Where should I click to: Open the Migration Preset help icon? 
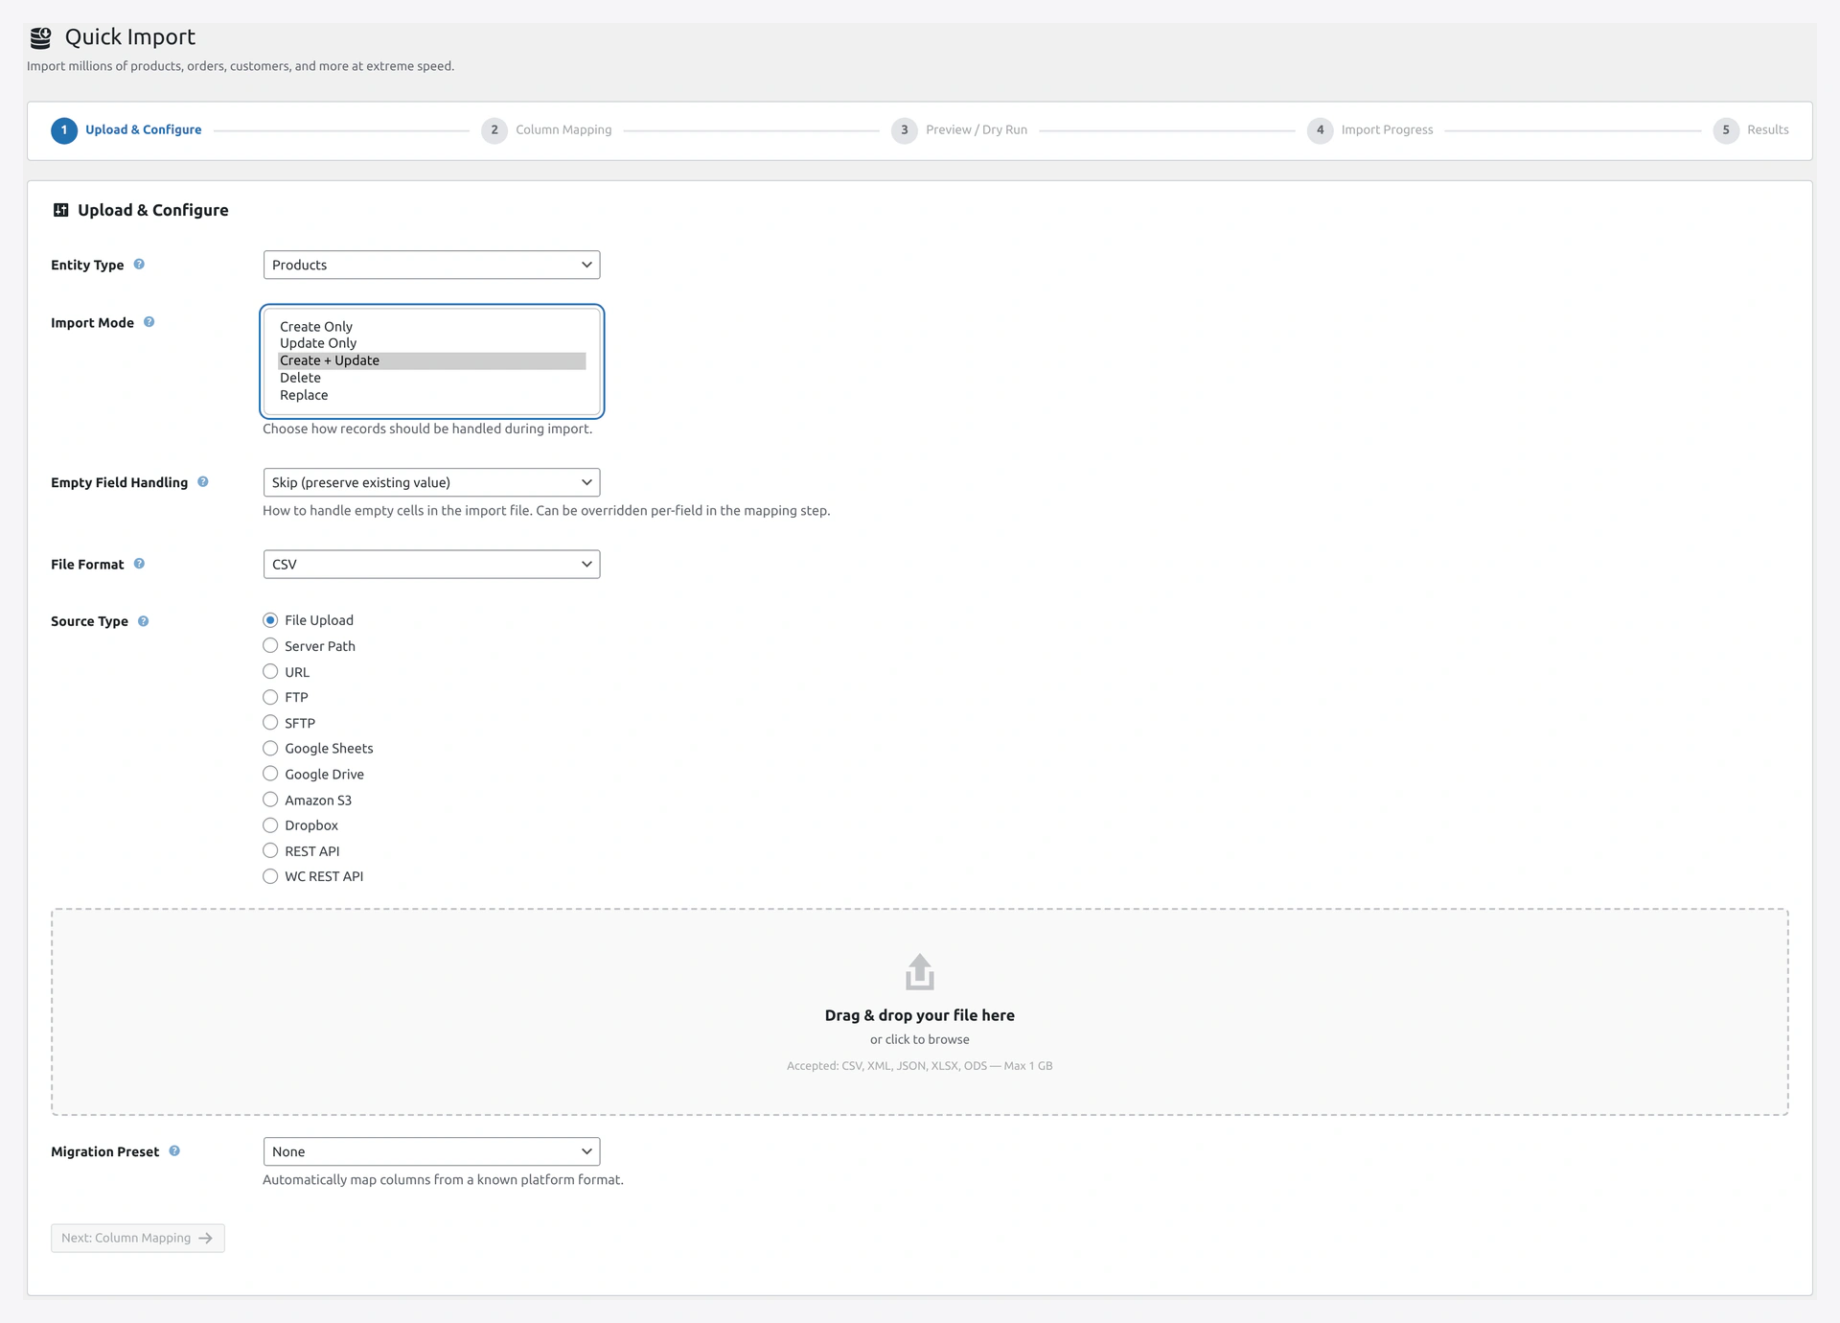(174, 1151)
